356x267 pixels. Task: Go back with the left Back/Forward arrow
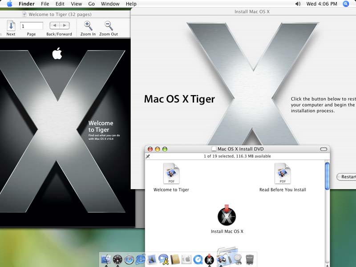click(x=54, y=25)
